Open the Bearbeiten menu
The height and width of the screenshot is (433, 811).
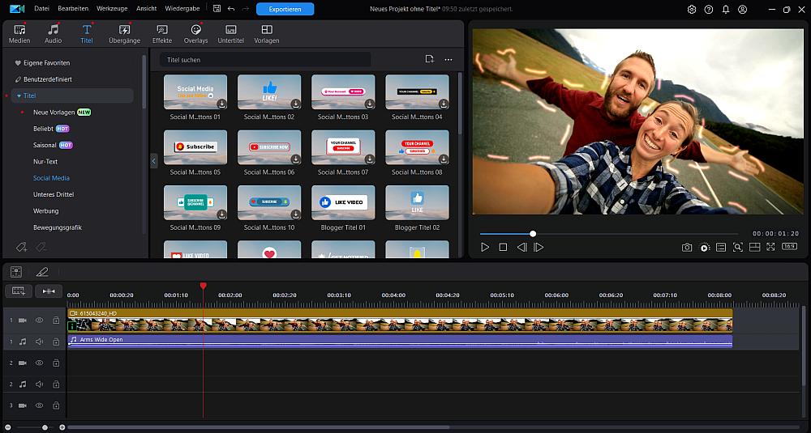click(x=73, y=9)
